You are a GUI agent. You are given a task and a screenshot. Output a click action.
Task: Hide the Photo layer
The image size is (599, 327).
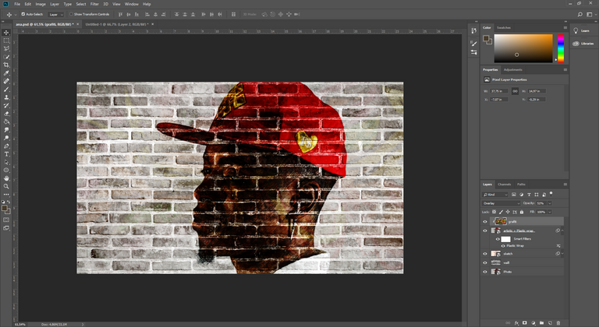tap(485, 272)
